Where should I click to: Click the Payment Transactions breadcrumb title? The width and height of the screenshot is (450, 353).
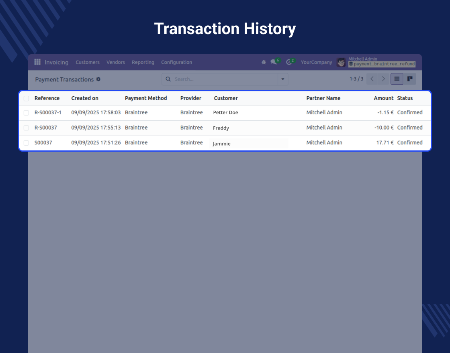pos(64,79)
